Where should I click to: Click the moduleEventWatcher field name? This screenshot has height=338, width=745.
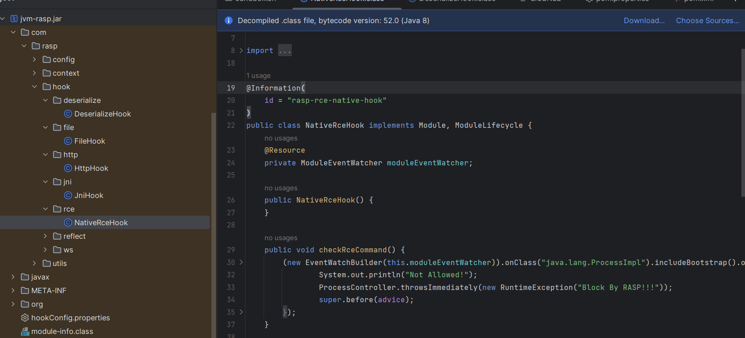click(x=427, y=163)
